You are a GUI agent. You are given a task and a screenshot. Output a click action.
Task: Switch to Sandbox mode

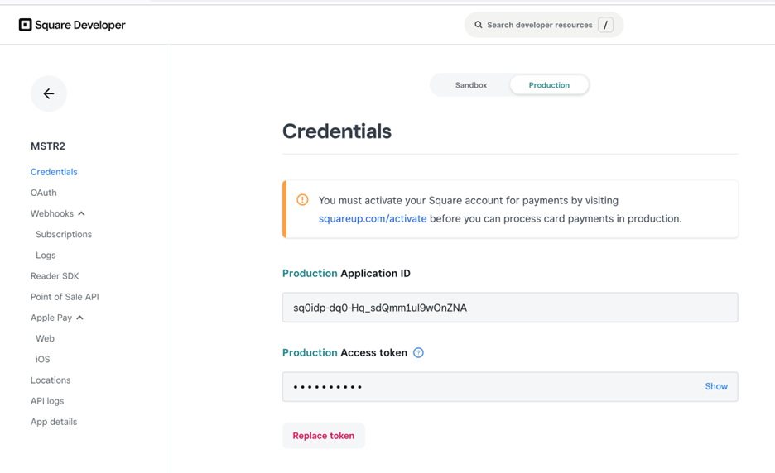coord(470,85)
